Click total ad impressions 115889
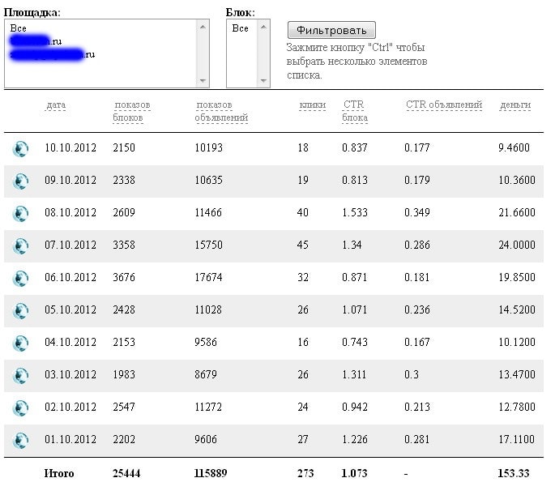The width and height of the screenshot is (555, 495). point(211,474)
